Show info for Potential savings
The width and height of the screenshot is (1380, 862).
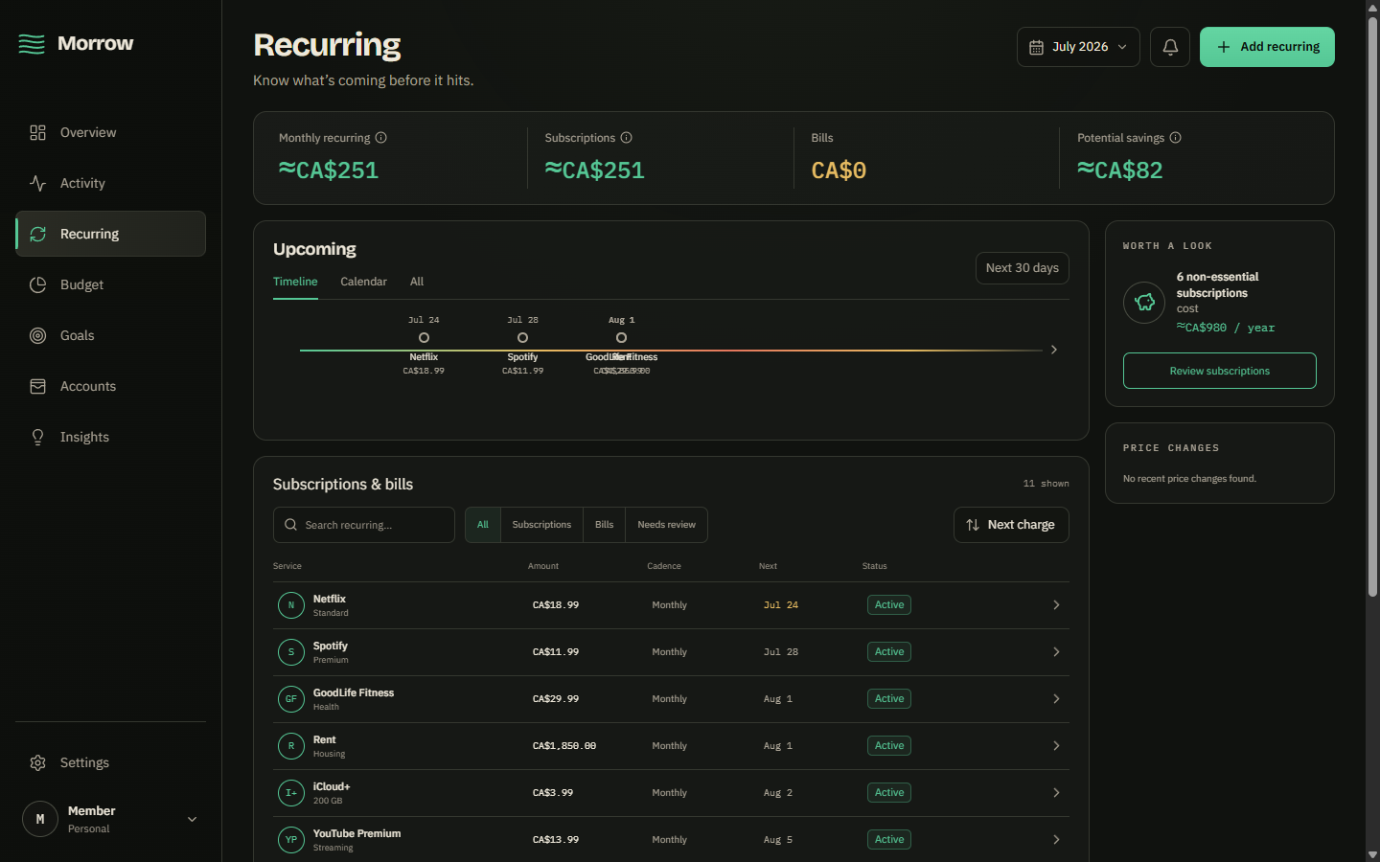[x=1175, y=138]
